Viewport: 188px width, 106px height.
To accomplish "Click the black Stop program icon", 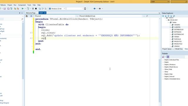I will click(x=36, y=9).
